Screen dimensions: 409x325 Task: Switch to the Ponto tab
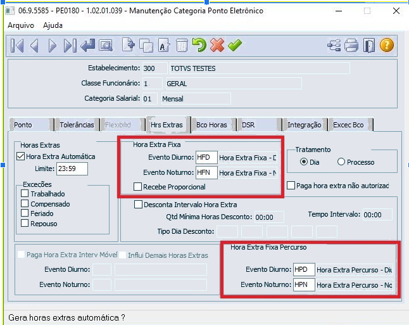point(31,125)
